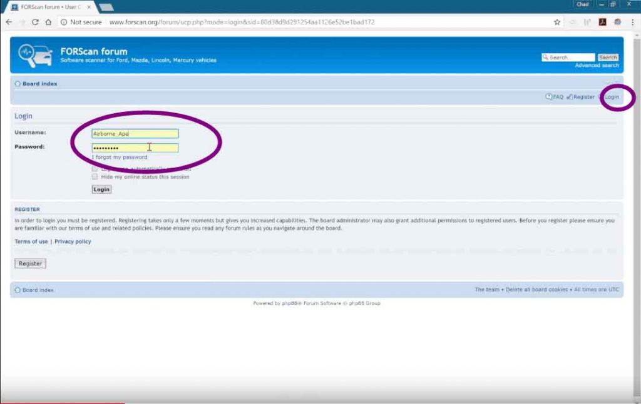Click the bookmark star in the address bar
The image size is (641, 404).
coord(556,21)
